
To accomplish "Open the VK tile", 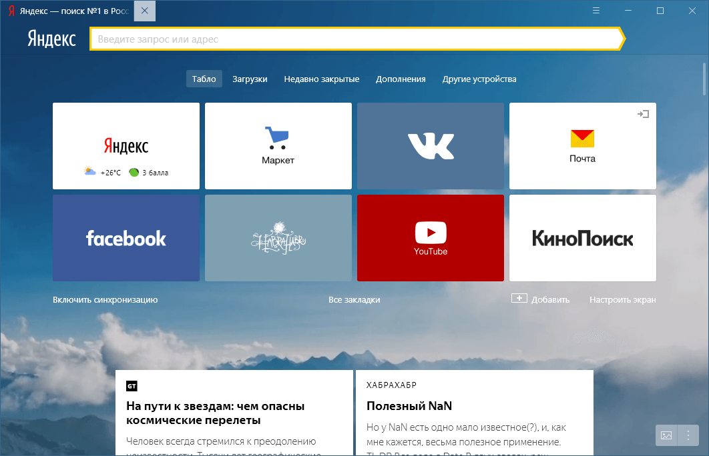I will [430, 146].
